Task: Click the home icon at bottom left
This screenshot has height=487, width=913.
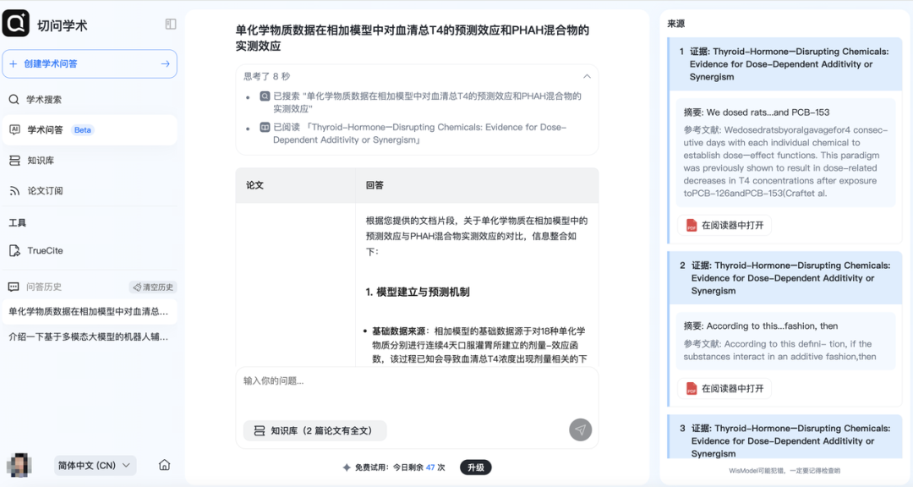Action: pyautogui.click(x=163, y=465)
